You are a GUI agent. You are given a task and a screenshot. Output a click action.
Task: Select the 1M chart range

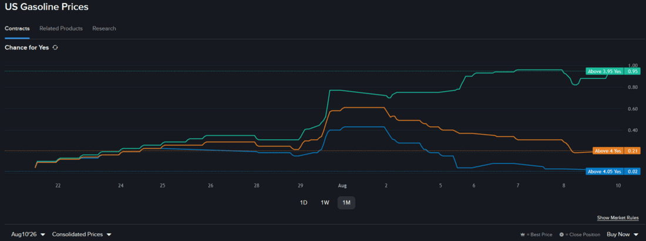pos(346,203)
